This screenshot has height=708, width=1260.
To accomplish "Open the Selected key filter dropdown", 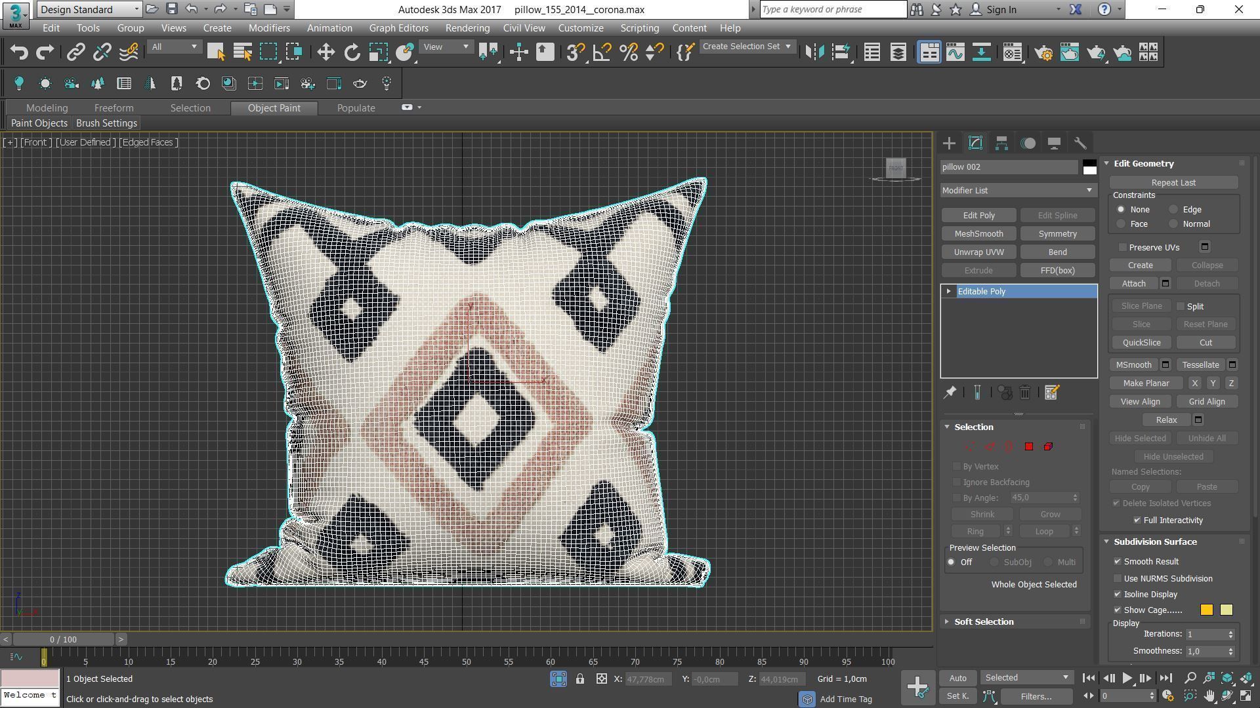I will [1026, 678].
